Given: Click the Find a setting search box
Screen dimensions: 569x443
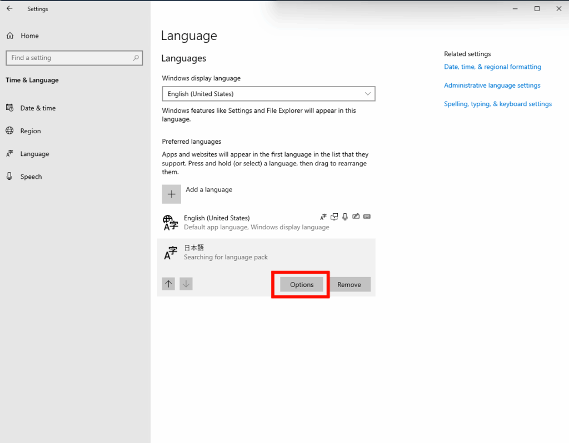Looking at the screenshot, I should tap(69, 58).
